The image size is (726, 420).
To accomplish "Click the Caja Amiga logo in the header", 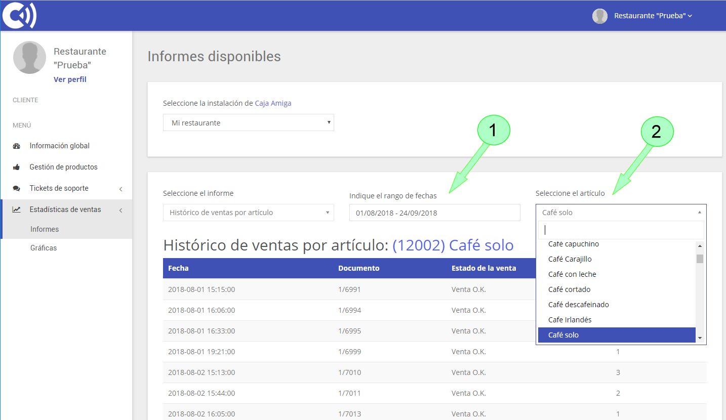I will tap(18, 15).
